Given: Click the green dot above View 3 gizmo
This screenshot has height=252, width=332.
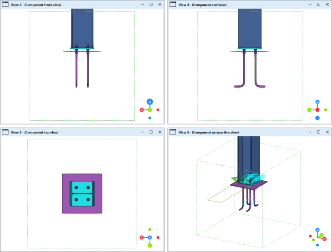Looking at the screenshot, I should coord(150,229).
